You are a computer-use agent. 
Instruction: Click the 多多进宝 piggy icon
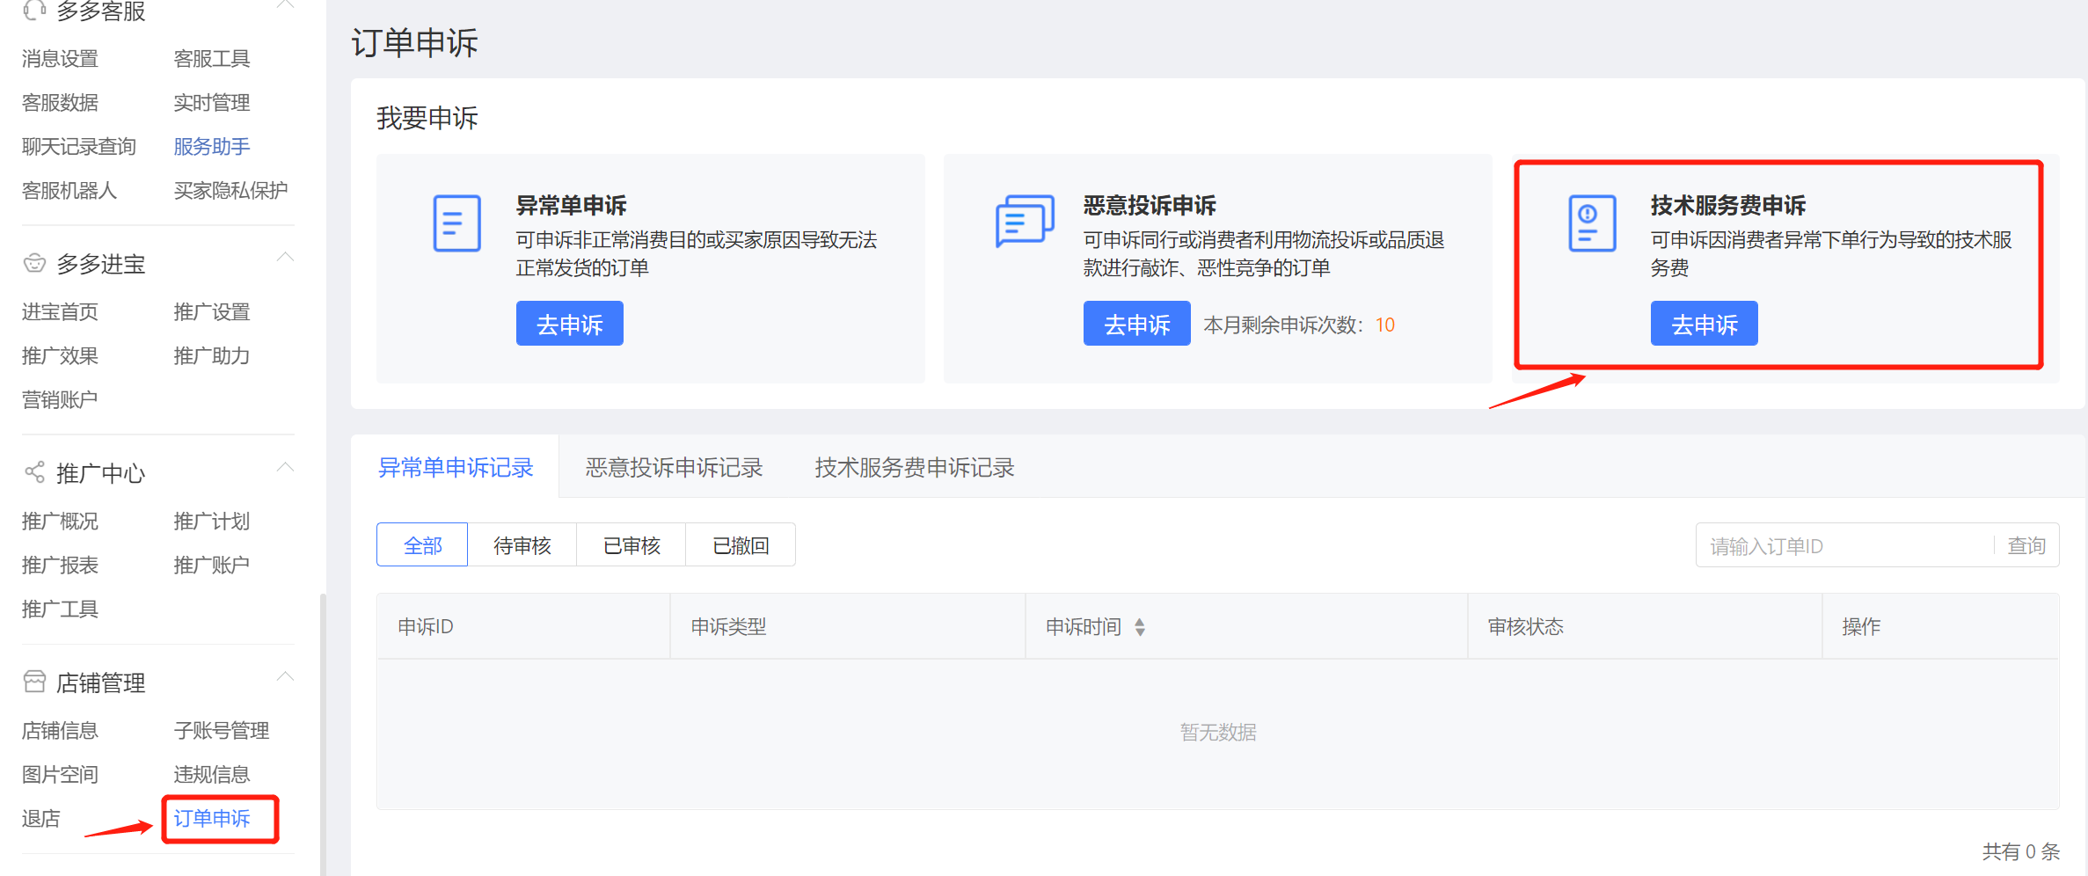tap(34, 263)
